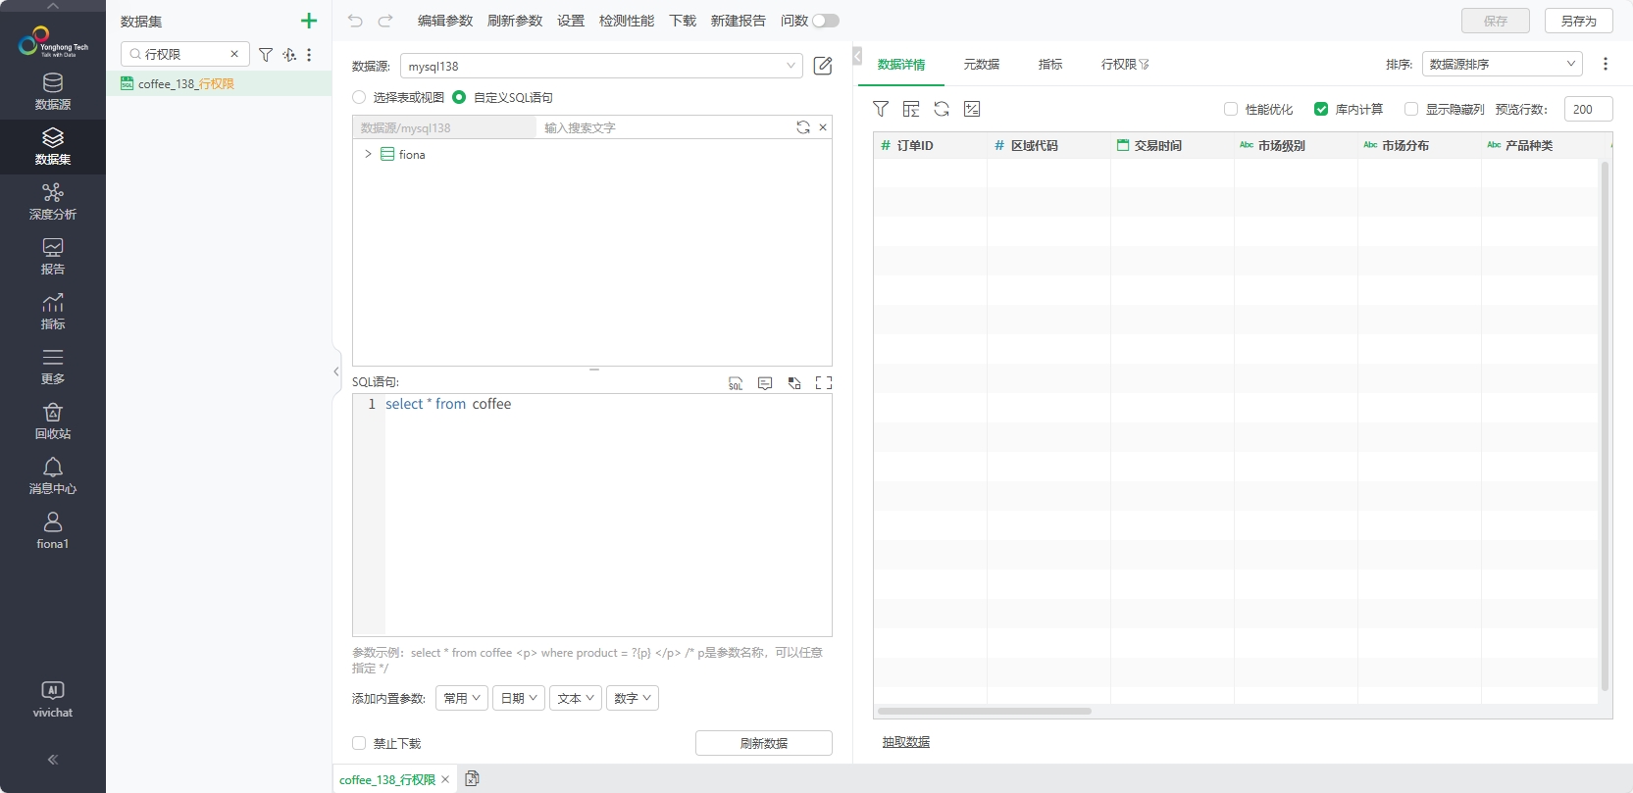Click the 刷新数据 button

coord(763,743)
